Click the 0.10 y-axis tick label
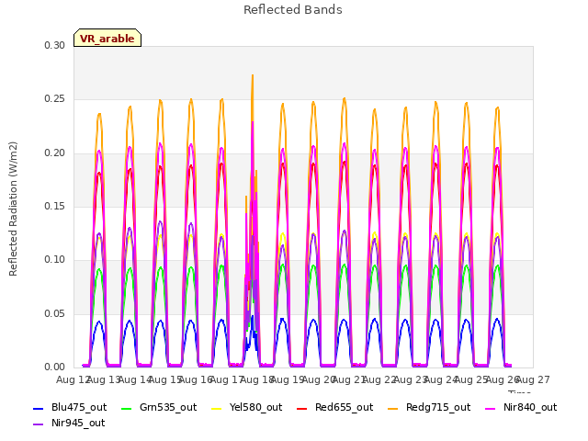The height and width of the screenshot is (441, 588). point(55,259)
